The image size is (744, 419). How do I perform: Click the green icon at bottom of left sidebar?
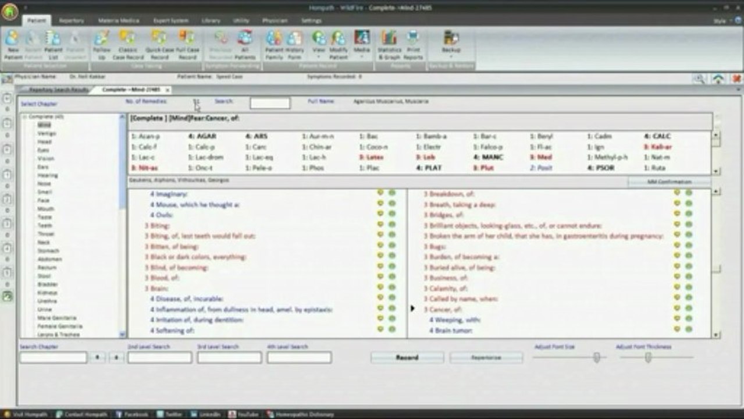tap(7, 296)
